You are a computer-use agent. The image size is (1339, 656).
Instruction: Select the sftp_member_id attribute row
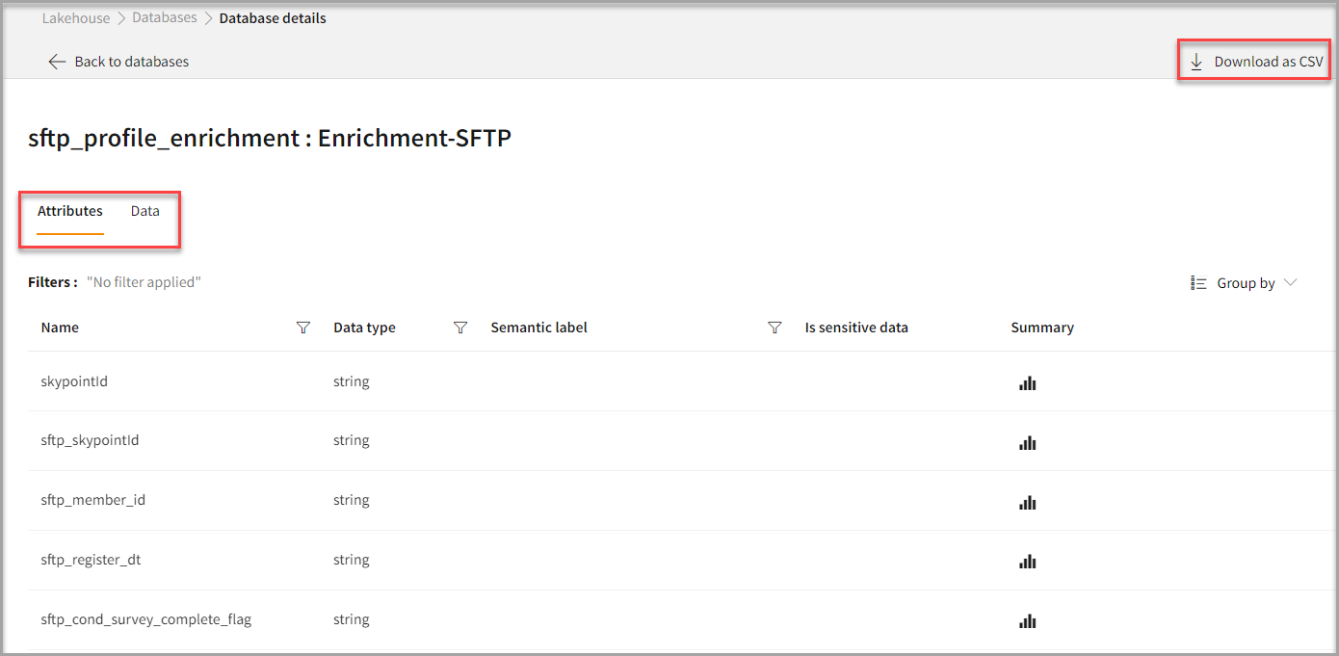point(93,500)
